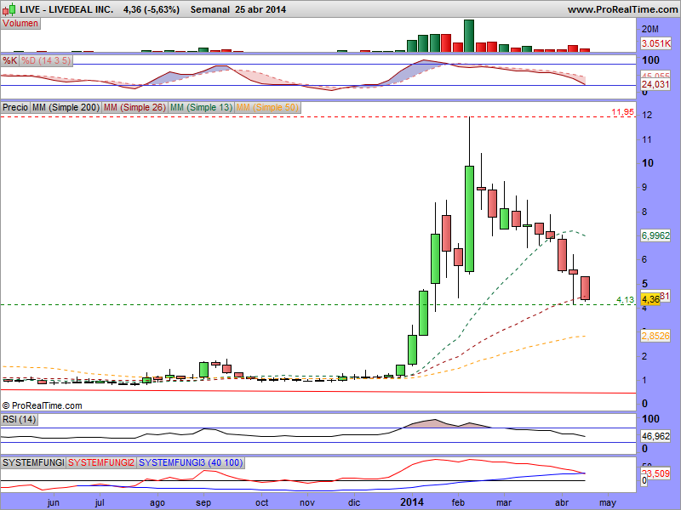Click the SYSTEMFUNGI3 (40 100) label
The image size is (681, 510).
[x=191, y=462]
